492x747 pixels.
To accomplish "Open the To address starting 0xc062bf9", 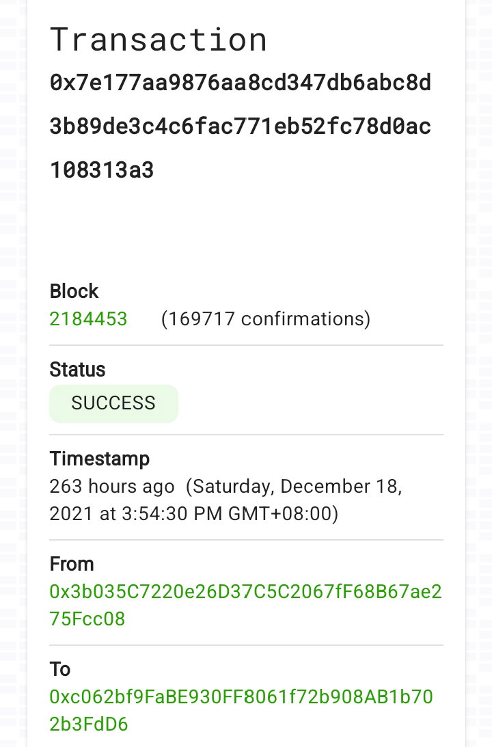I will [x=241, y=710].
